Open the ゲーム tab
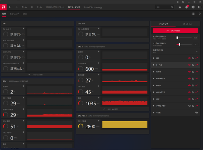Image resolution: width=203 pixels, height=150 pixels. [39, 7]
